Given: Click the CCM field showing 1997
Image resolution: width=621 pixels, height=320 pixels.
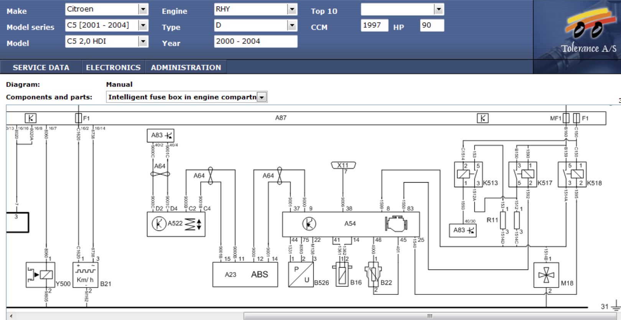Looking at the screenshot, I should click(x=374, y=25).
